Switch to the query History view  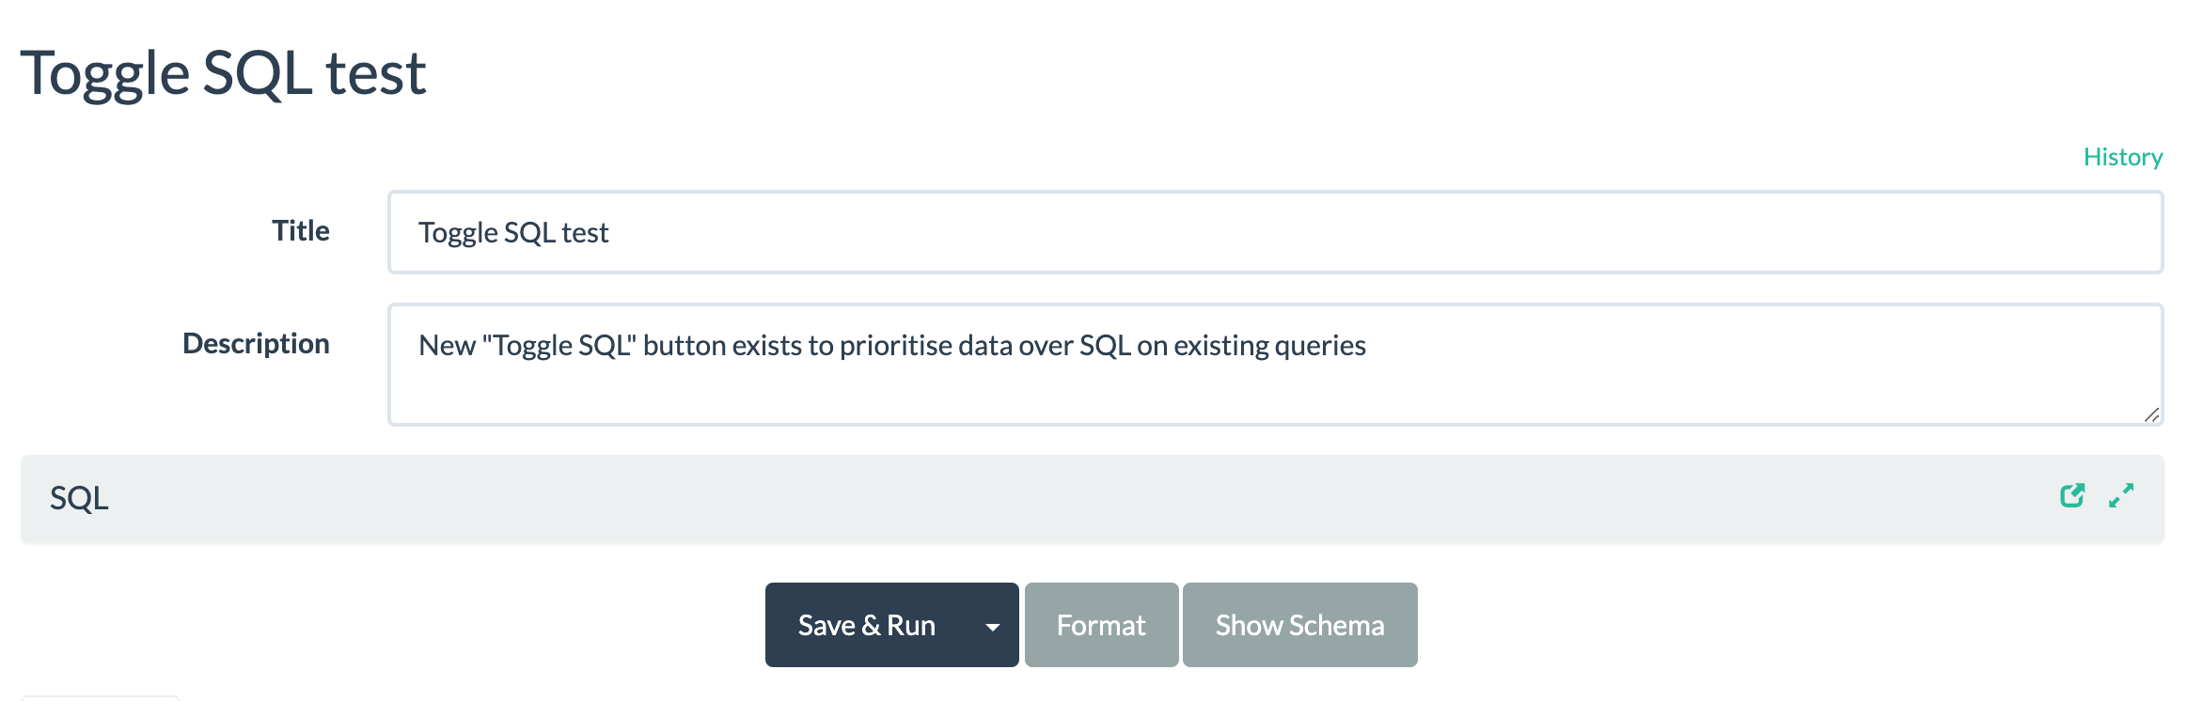[x=2122, y=156]
